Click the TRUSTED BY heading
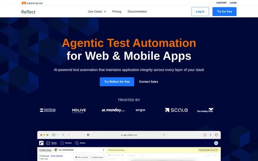The height and width of the screenshot is (161, 258). [x=129, y=100]
